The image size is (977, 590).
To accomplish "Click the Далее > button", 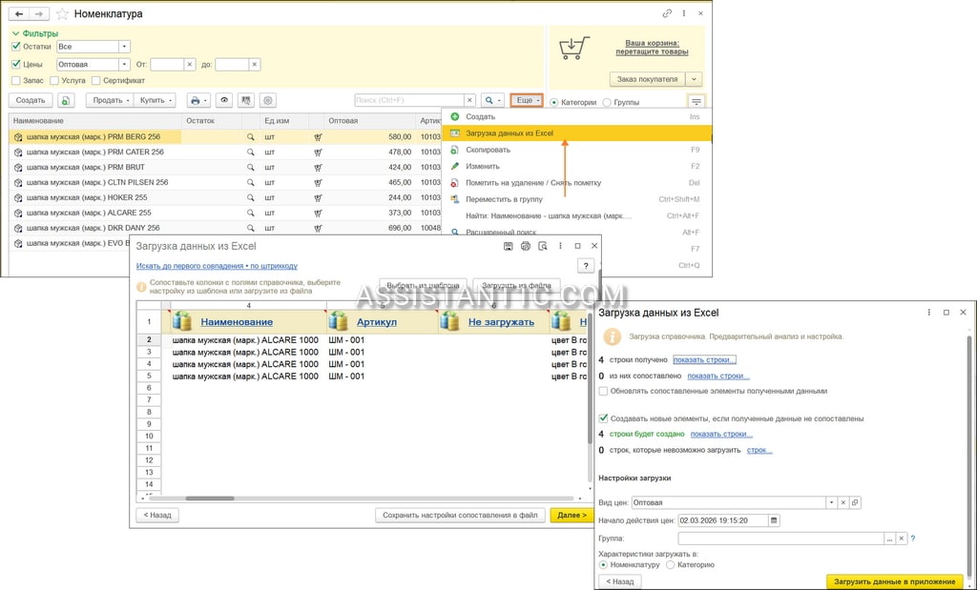I will point(572,516).
